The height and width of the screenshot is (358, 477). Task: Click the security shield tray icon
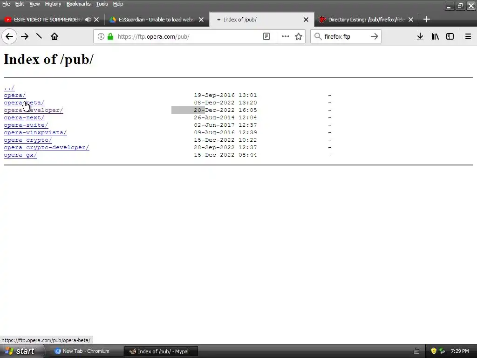434,351
